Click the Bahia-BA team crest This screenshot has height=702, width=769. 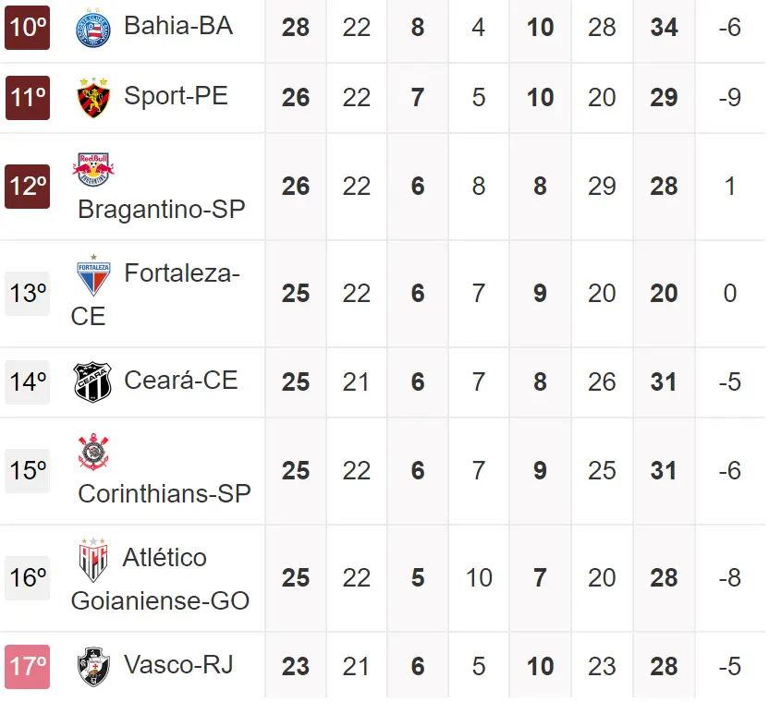(92, 28)
